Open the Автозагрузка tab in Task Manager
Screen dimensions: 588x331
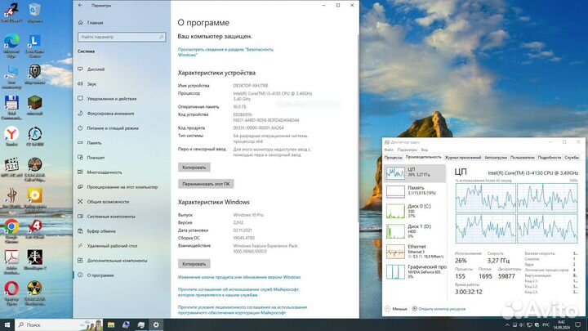(x=495, y=156)
